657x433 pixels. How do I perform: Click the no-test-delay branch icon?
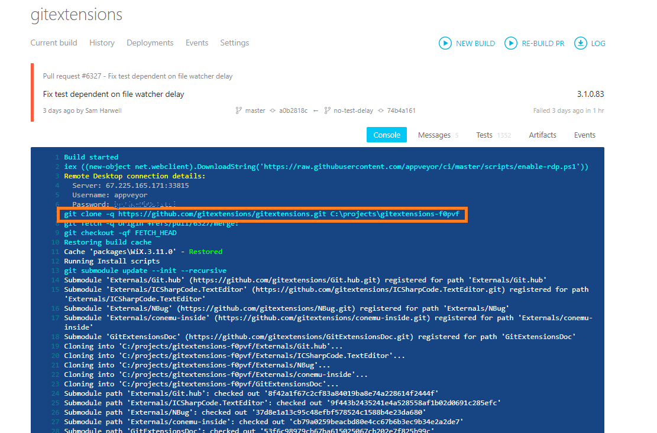pos(327,110)
